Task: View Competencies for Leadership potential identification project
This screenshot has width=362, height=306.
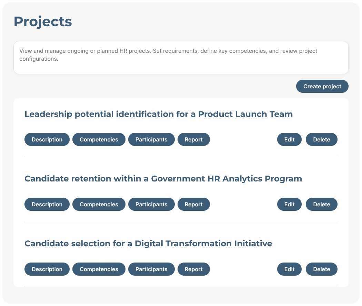Action: tap(99, 140)
